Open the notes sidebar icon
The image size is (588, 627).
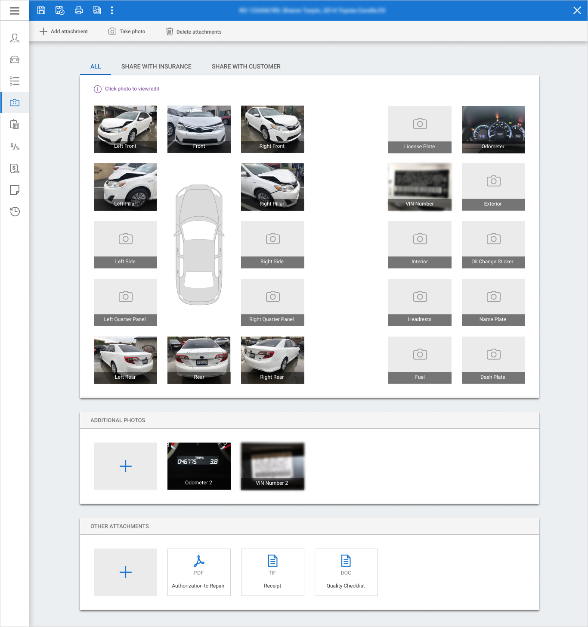[x=15, y=190]
